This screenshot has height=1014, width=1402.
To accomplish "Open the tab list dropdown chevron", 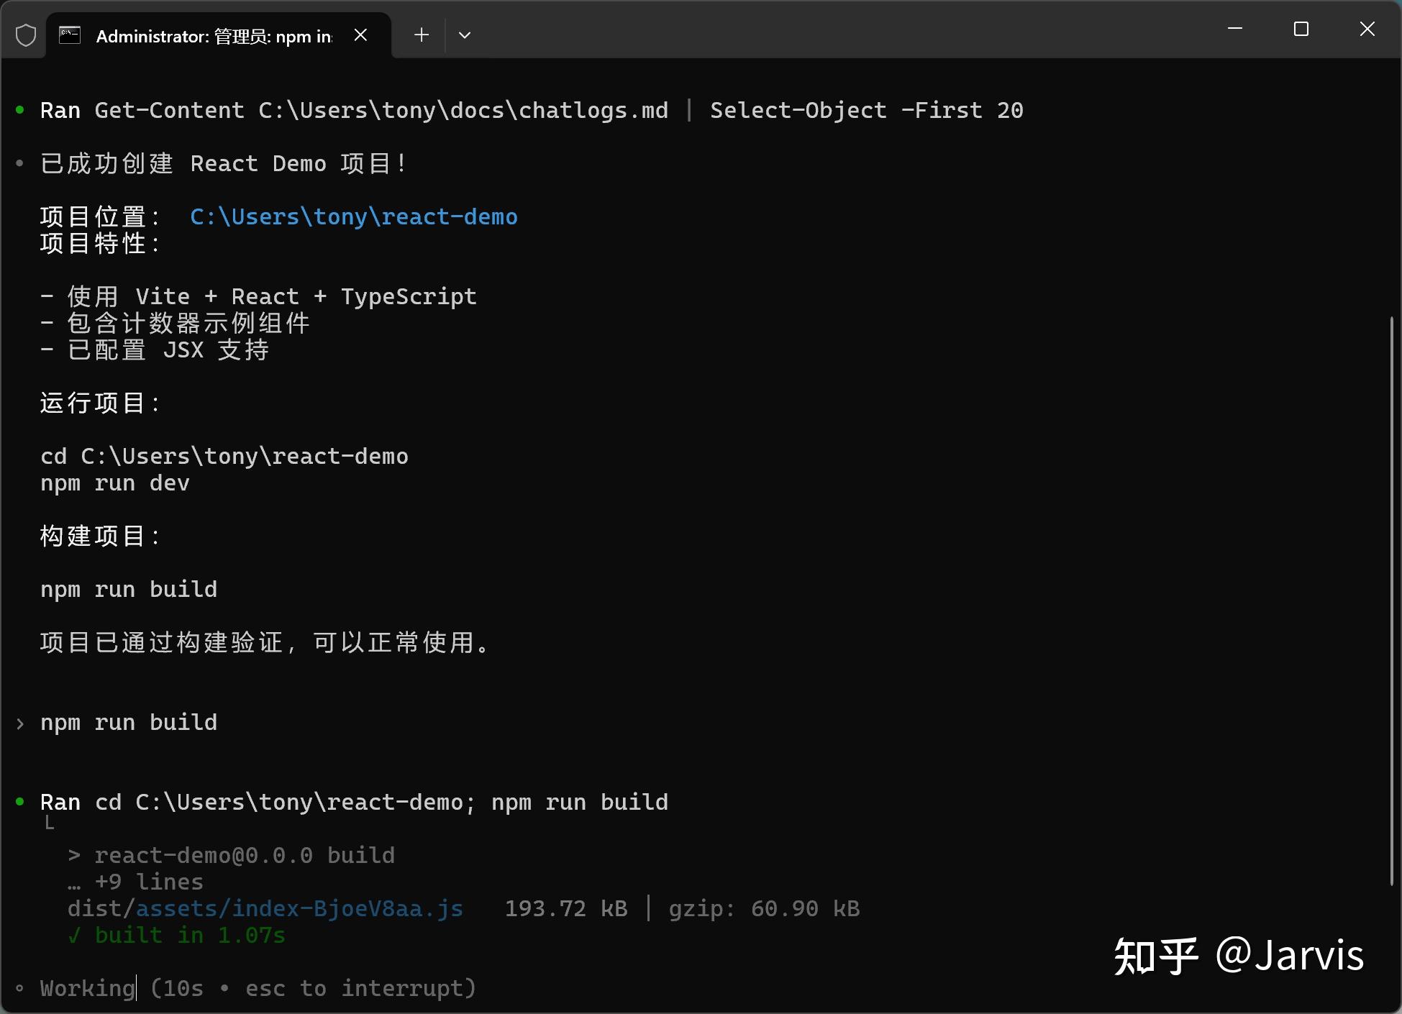I will click(x=464, y=34).
